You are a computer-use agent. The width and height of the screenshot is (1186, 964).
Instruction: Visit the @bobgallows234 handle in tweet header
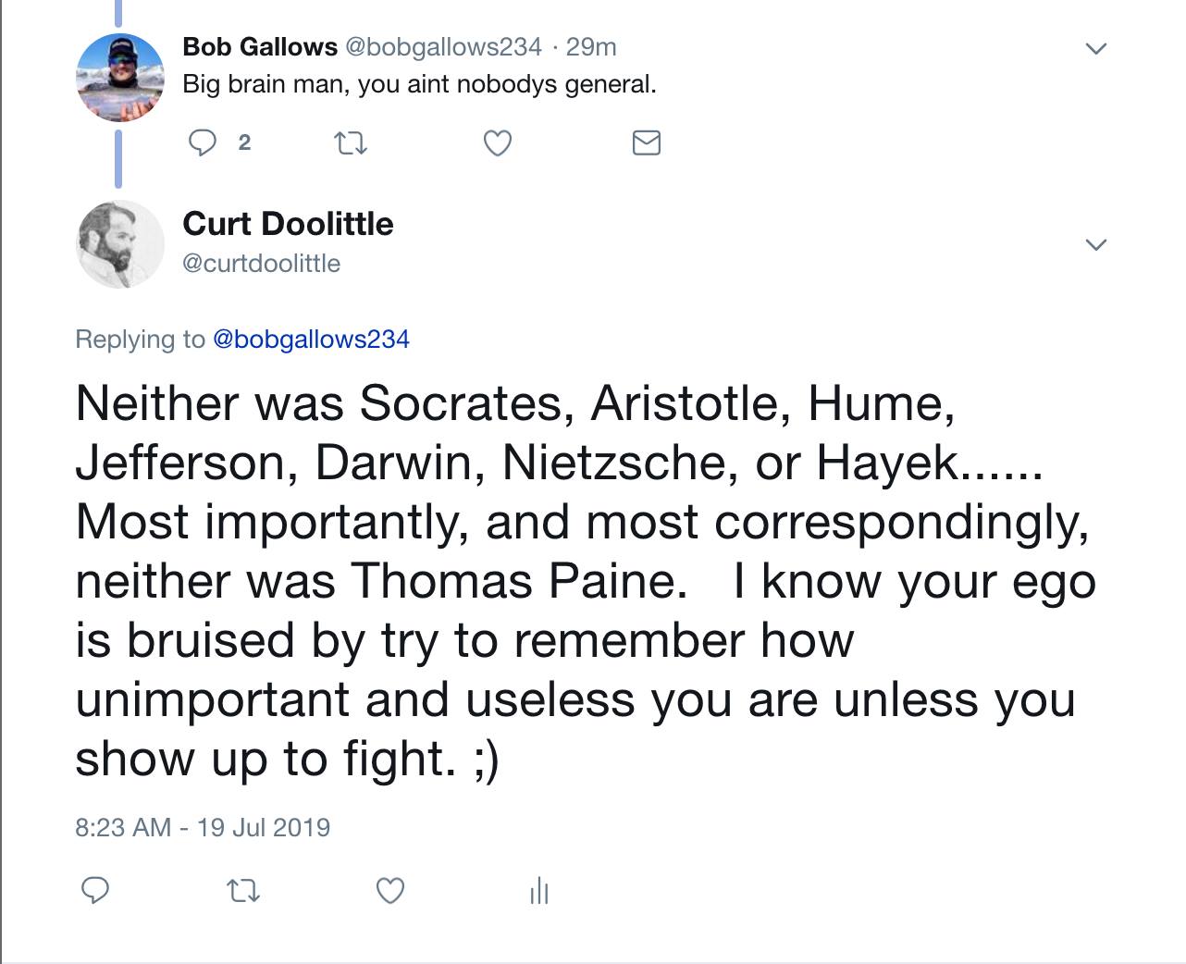pos(443,46)
